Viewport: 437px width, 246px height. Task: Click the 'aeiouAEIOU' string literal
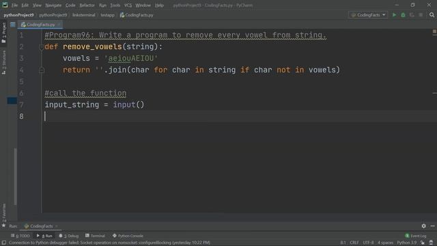(x=130, y=59)
